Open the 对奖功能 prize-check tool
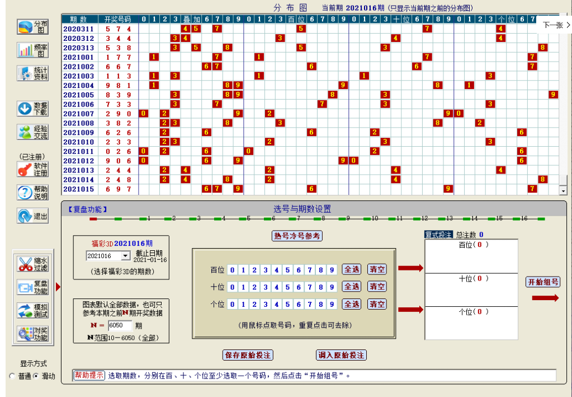 pyautogui.click(x=32, y=334)
